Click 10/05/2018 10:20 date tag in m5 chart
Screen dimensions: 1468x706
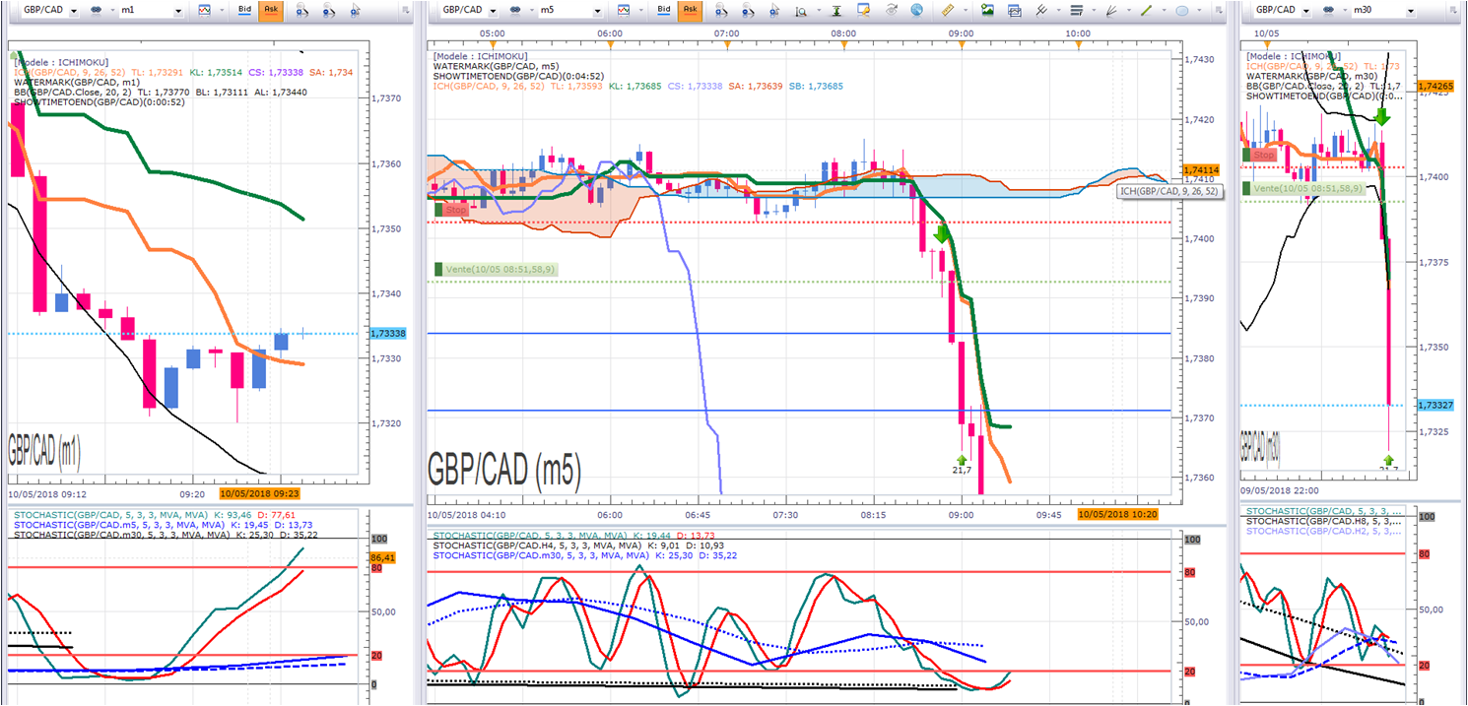pos(1118,514)
